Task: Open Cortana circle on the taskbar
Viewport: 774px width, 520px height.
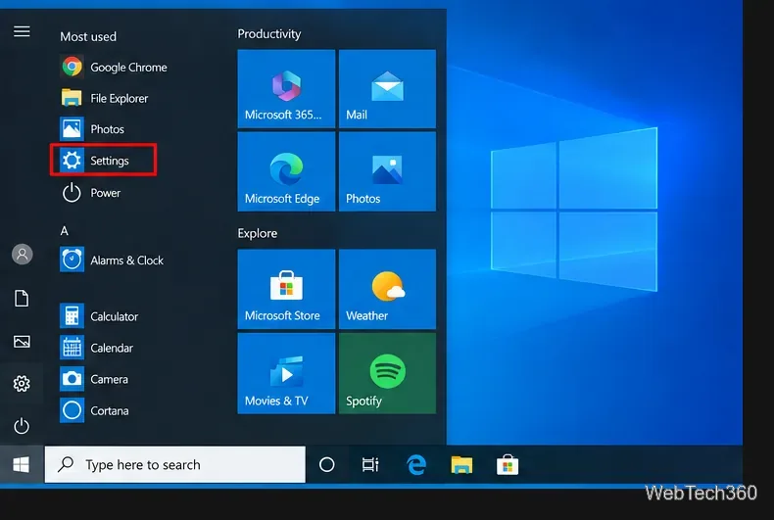Action: pyautogui.click(x=327, y=464)
